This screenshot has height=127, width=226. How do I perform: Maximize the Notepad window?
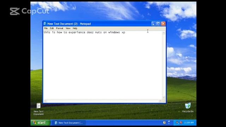coord(159,24)
